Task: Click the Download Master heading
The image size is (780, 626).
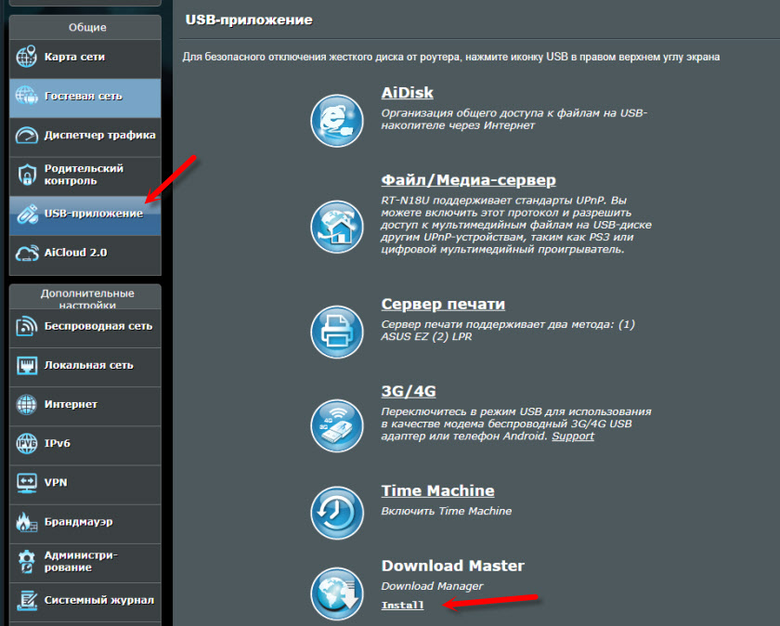Action: 453,566
